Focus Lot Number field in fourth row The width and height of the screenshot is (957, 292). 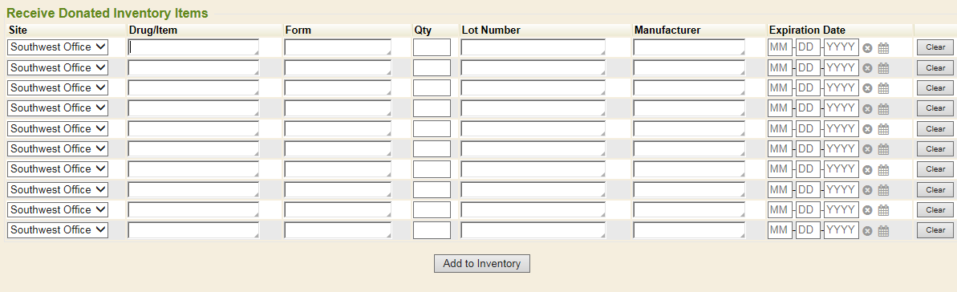click(x=533, y=108)
